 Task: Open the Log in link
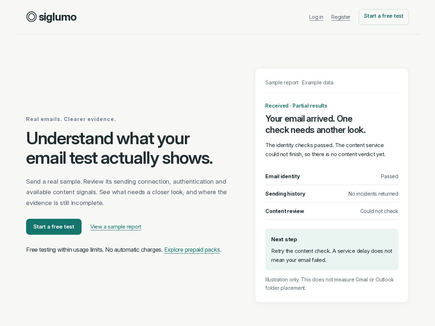(x=316, y=17)
